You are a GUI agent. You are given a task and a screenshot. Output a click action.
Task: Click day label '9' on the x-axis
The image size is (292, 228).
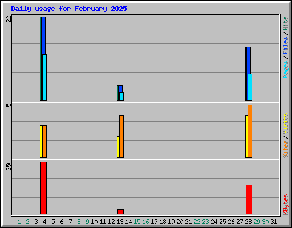[x=87, y=222]
